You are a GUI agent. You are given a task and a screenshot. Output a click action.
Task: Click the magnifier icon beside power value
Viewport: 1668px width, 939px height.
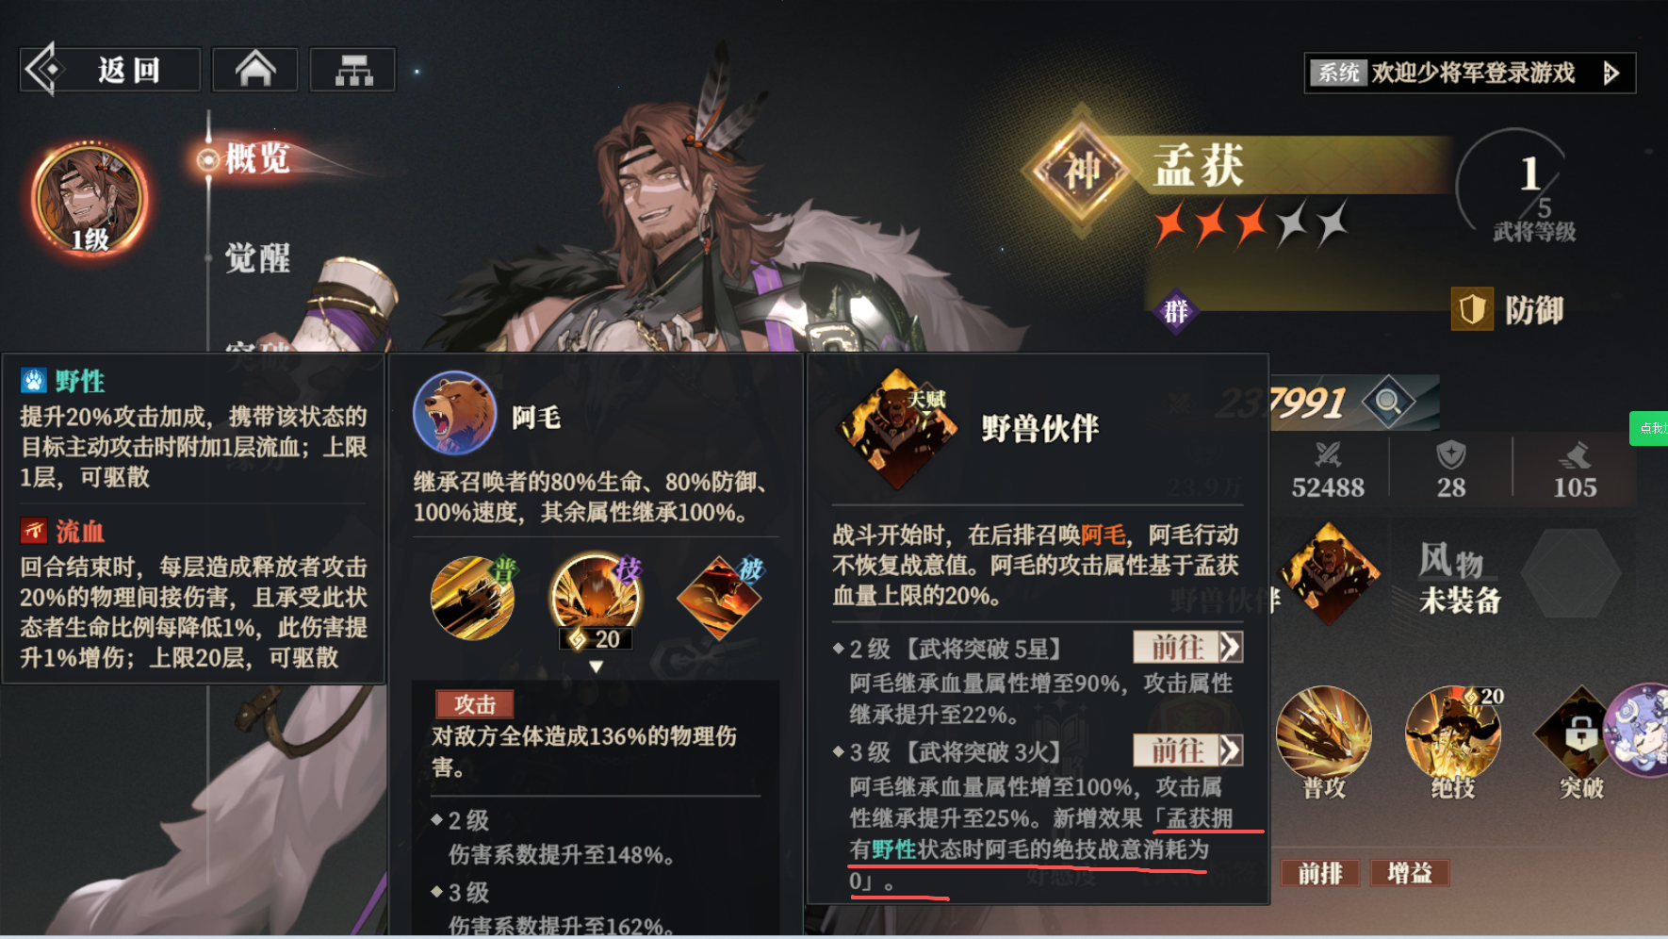click(1387, 403)
